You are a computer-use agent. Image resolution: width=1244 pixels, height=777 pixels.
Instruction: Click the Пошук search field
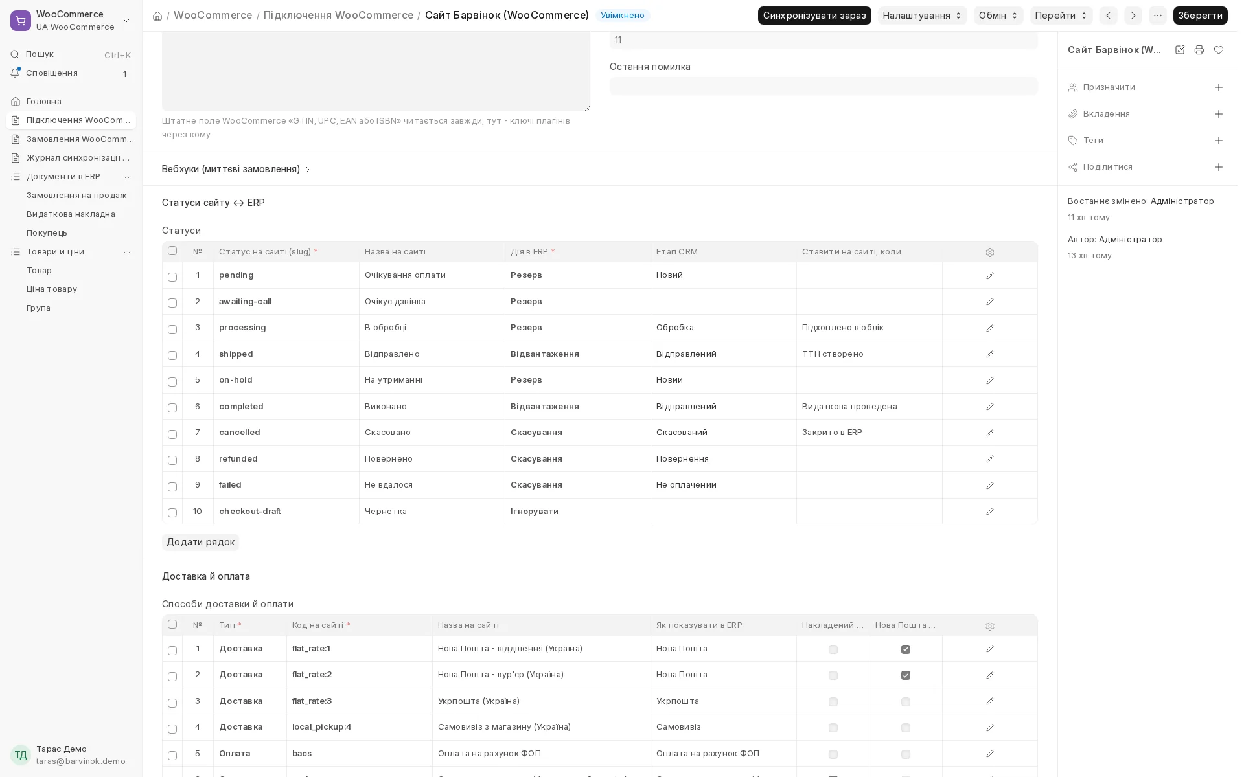[71, 55]
